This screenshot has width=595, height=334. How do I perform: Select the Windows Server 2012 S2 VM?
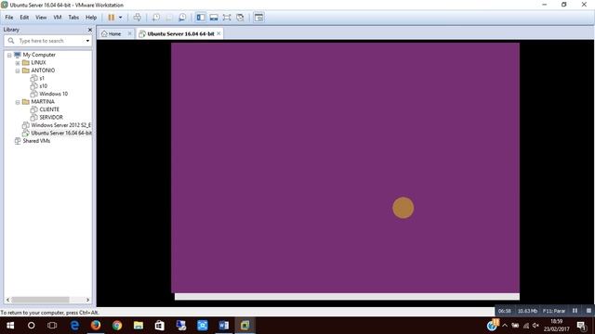[x=60, y=125]
